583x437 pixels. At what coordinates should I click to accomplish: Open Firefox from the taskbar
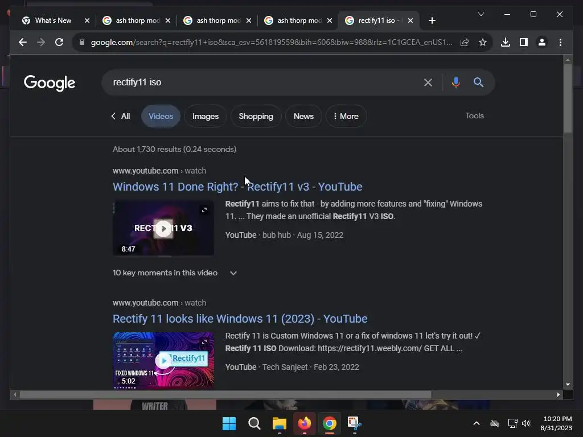click(305, 423)
